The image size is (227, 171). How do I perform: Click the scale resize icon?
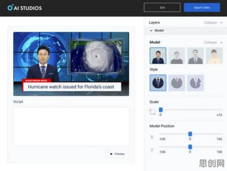tap(152, 112)
